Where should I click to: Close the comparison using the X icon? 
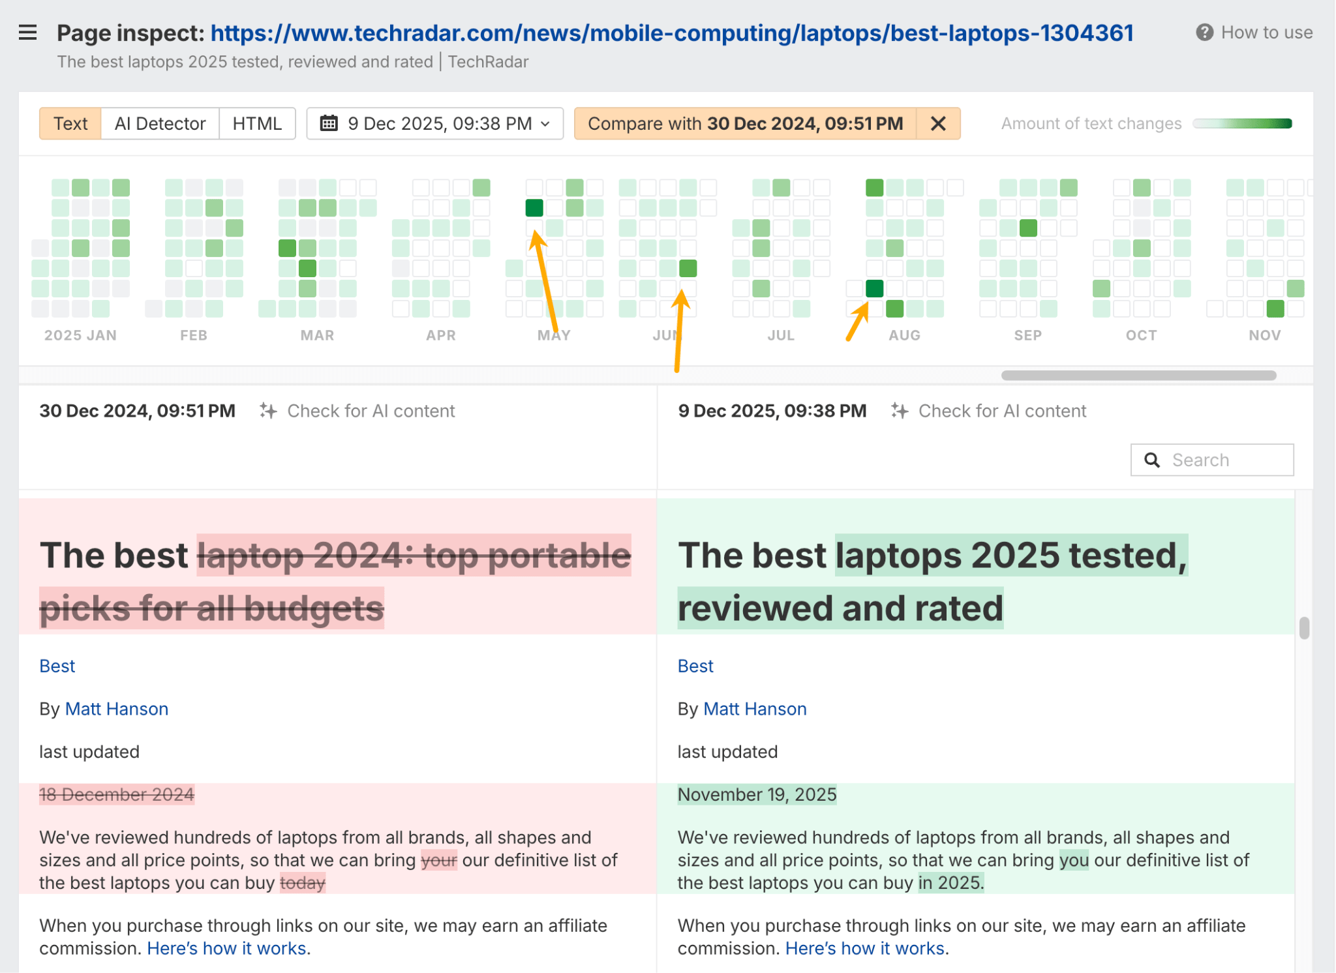(938, 123)
